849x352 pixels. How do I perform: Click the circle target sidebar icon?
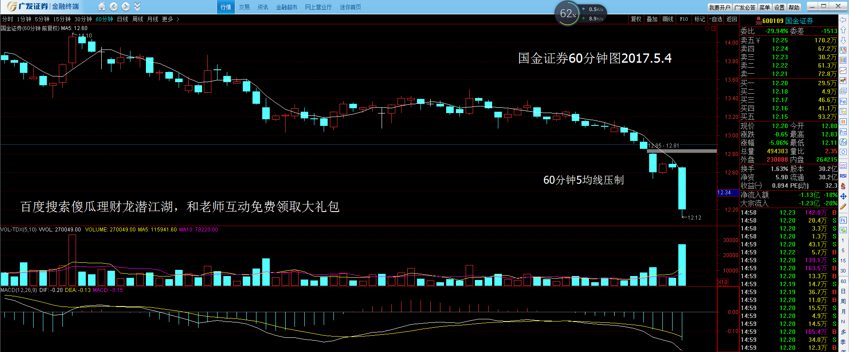(843, 151)
